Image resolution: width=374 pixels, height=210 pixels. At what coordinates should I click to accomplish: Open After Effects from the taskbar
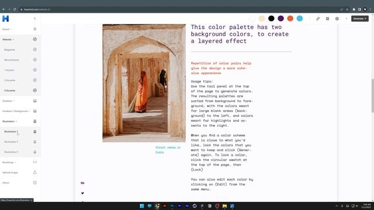click(x=187, y=206)
